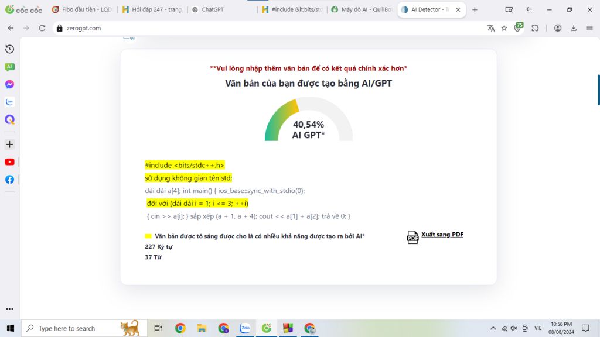
Task: Switch to #include bits/stdc tab
Action: (x=293, y=9)
